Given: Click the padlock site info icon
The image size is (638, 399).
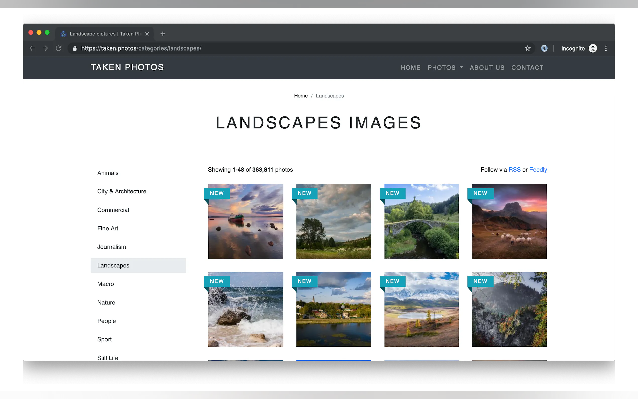Looking at the screenshot, I should (75, 48).
